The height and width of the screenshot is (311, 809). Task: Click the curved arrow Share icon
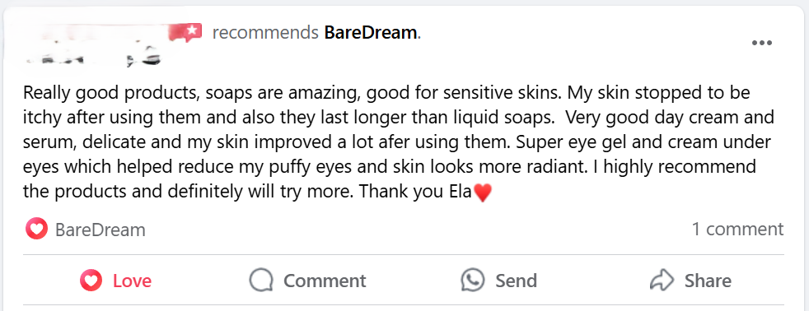click(662, 281)
